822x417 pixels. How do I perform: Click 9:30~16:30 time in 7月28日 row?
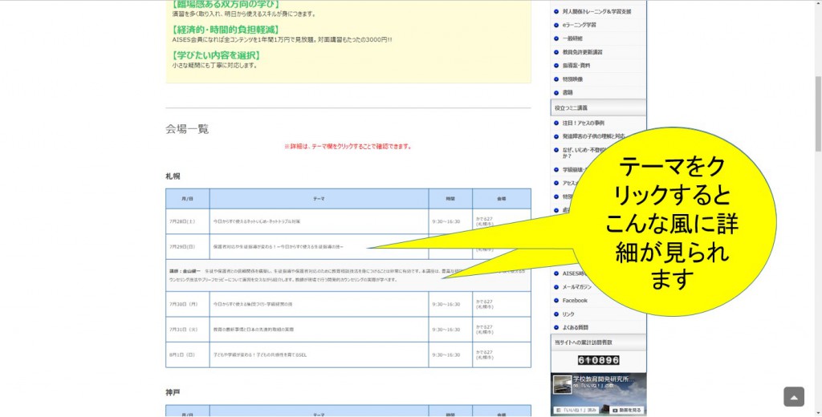pos(446,221)
